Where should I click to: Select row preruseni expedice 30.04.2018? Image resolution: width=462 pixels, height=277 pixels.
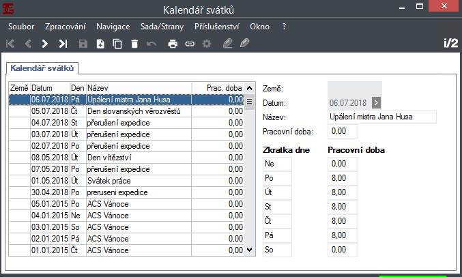(126, 192)
